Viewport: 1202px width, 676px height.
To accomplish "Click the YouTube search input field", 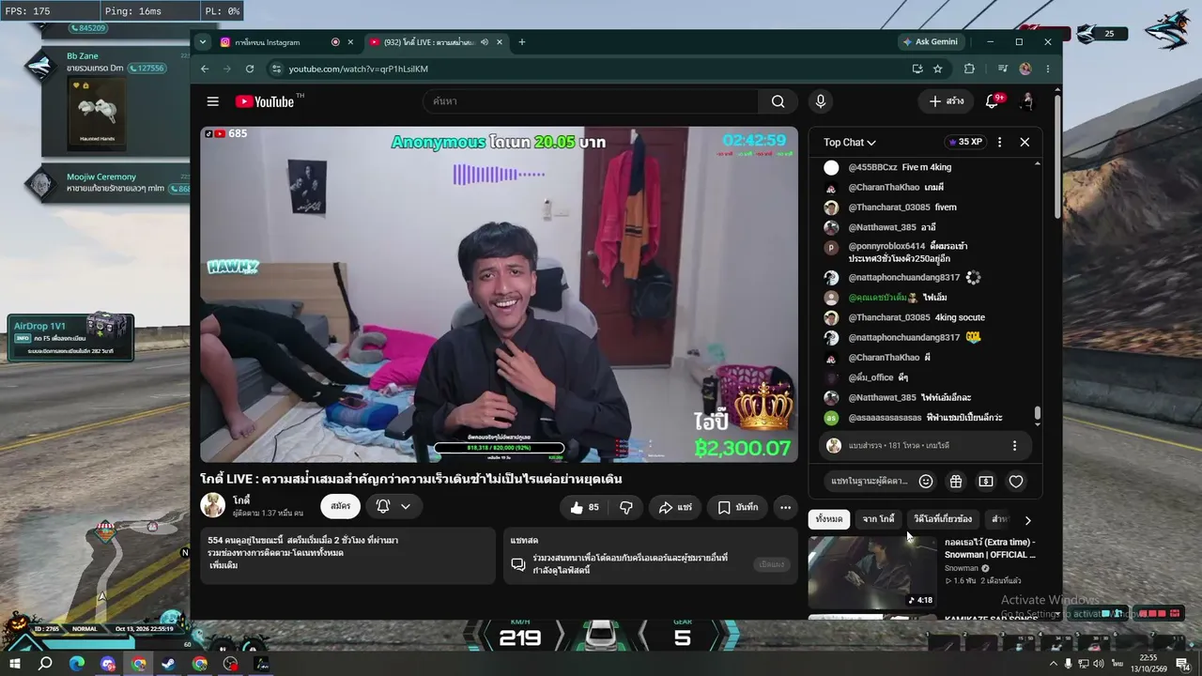I will pyautogui.click(x=591, y=101).
